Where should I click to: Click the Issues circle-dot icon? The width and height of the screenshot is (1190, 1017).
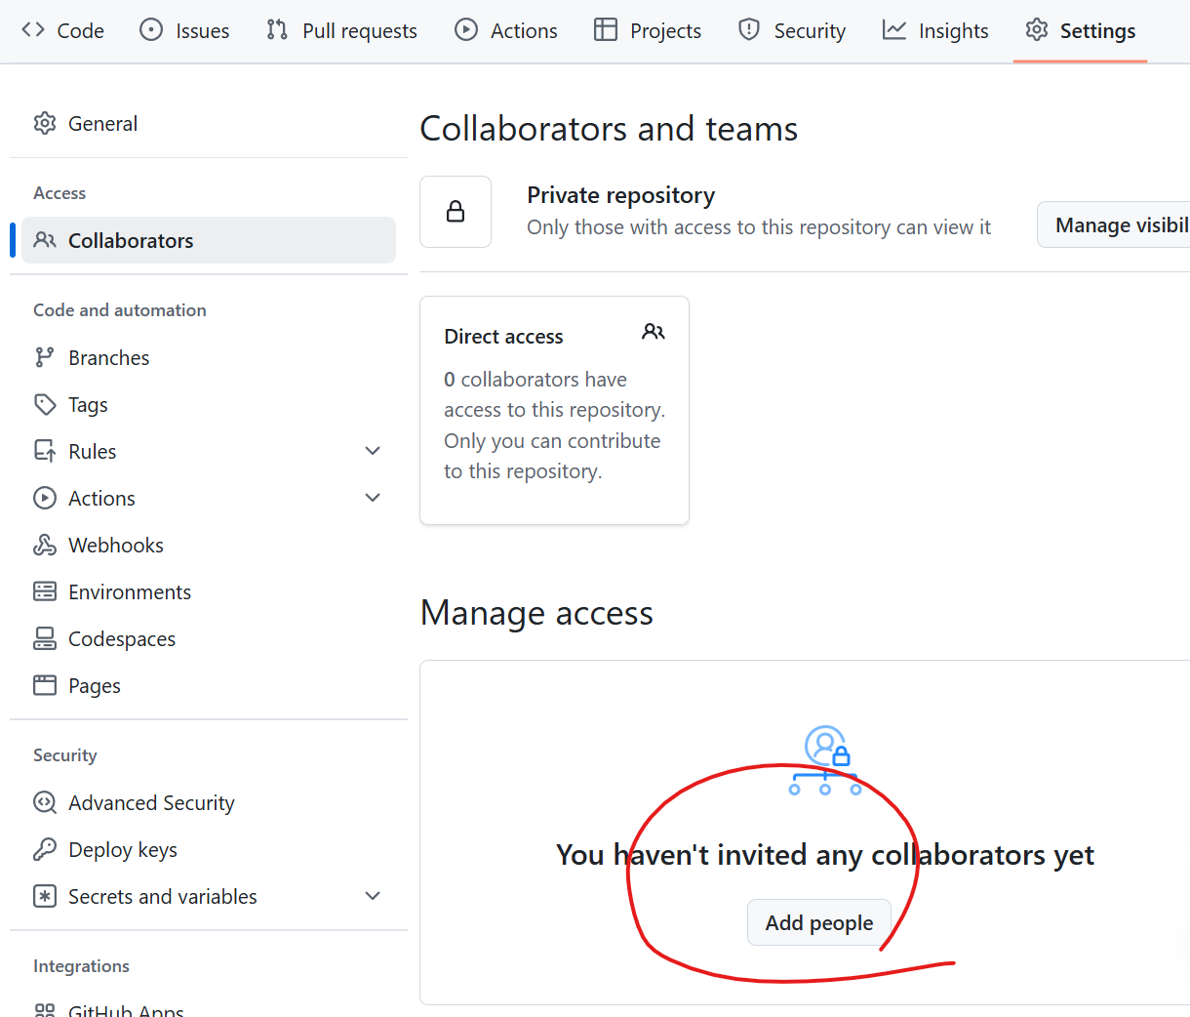pyautogui.click(x=151, y=29)
